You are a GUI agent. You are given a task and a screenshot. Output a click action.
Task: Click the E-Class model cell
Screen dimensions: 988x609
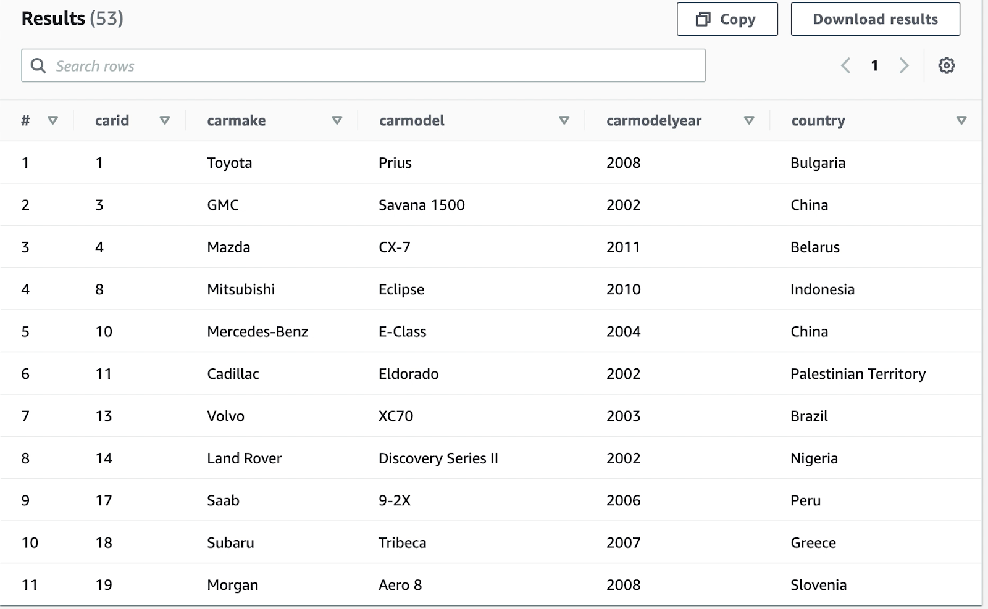(403, 332)
